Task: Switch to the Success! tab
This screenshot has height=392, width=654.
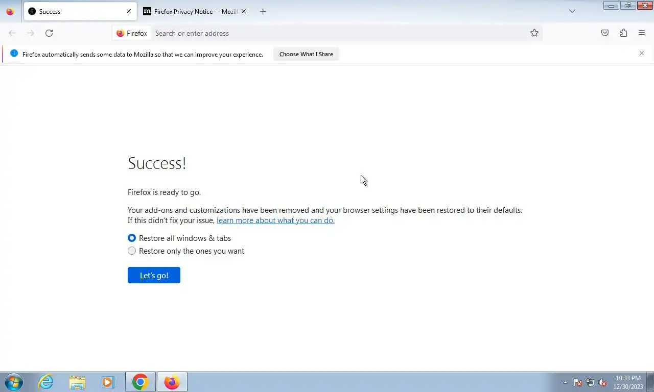Action: 80,11
